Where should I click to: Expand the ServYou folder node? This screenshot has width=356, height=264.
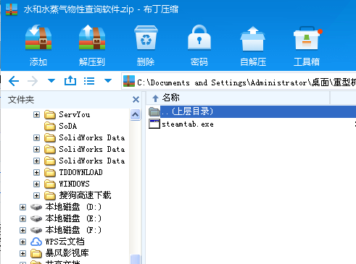coord(36,114)
